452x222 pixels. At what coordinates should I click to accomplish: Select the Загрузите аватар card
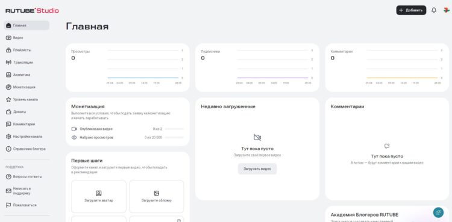(99, 196)
